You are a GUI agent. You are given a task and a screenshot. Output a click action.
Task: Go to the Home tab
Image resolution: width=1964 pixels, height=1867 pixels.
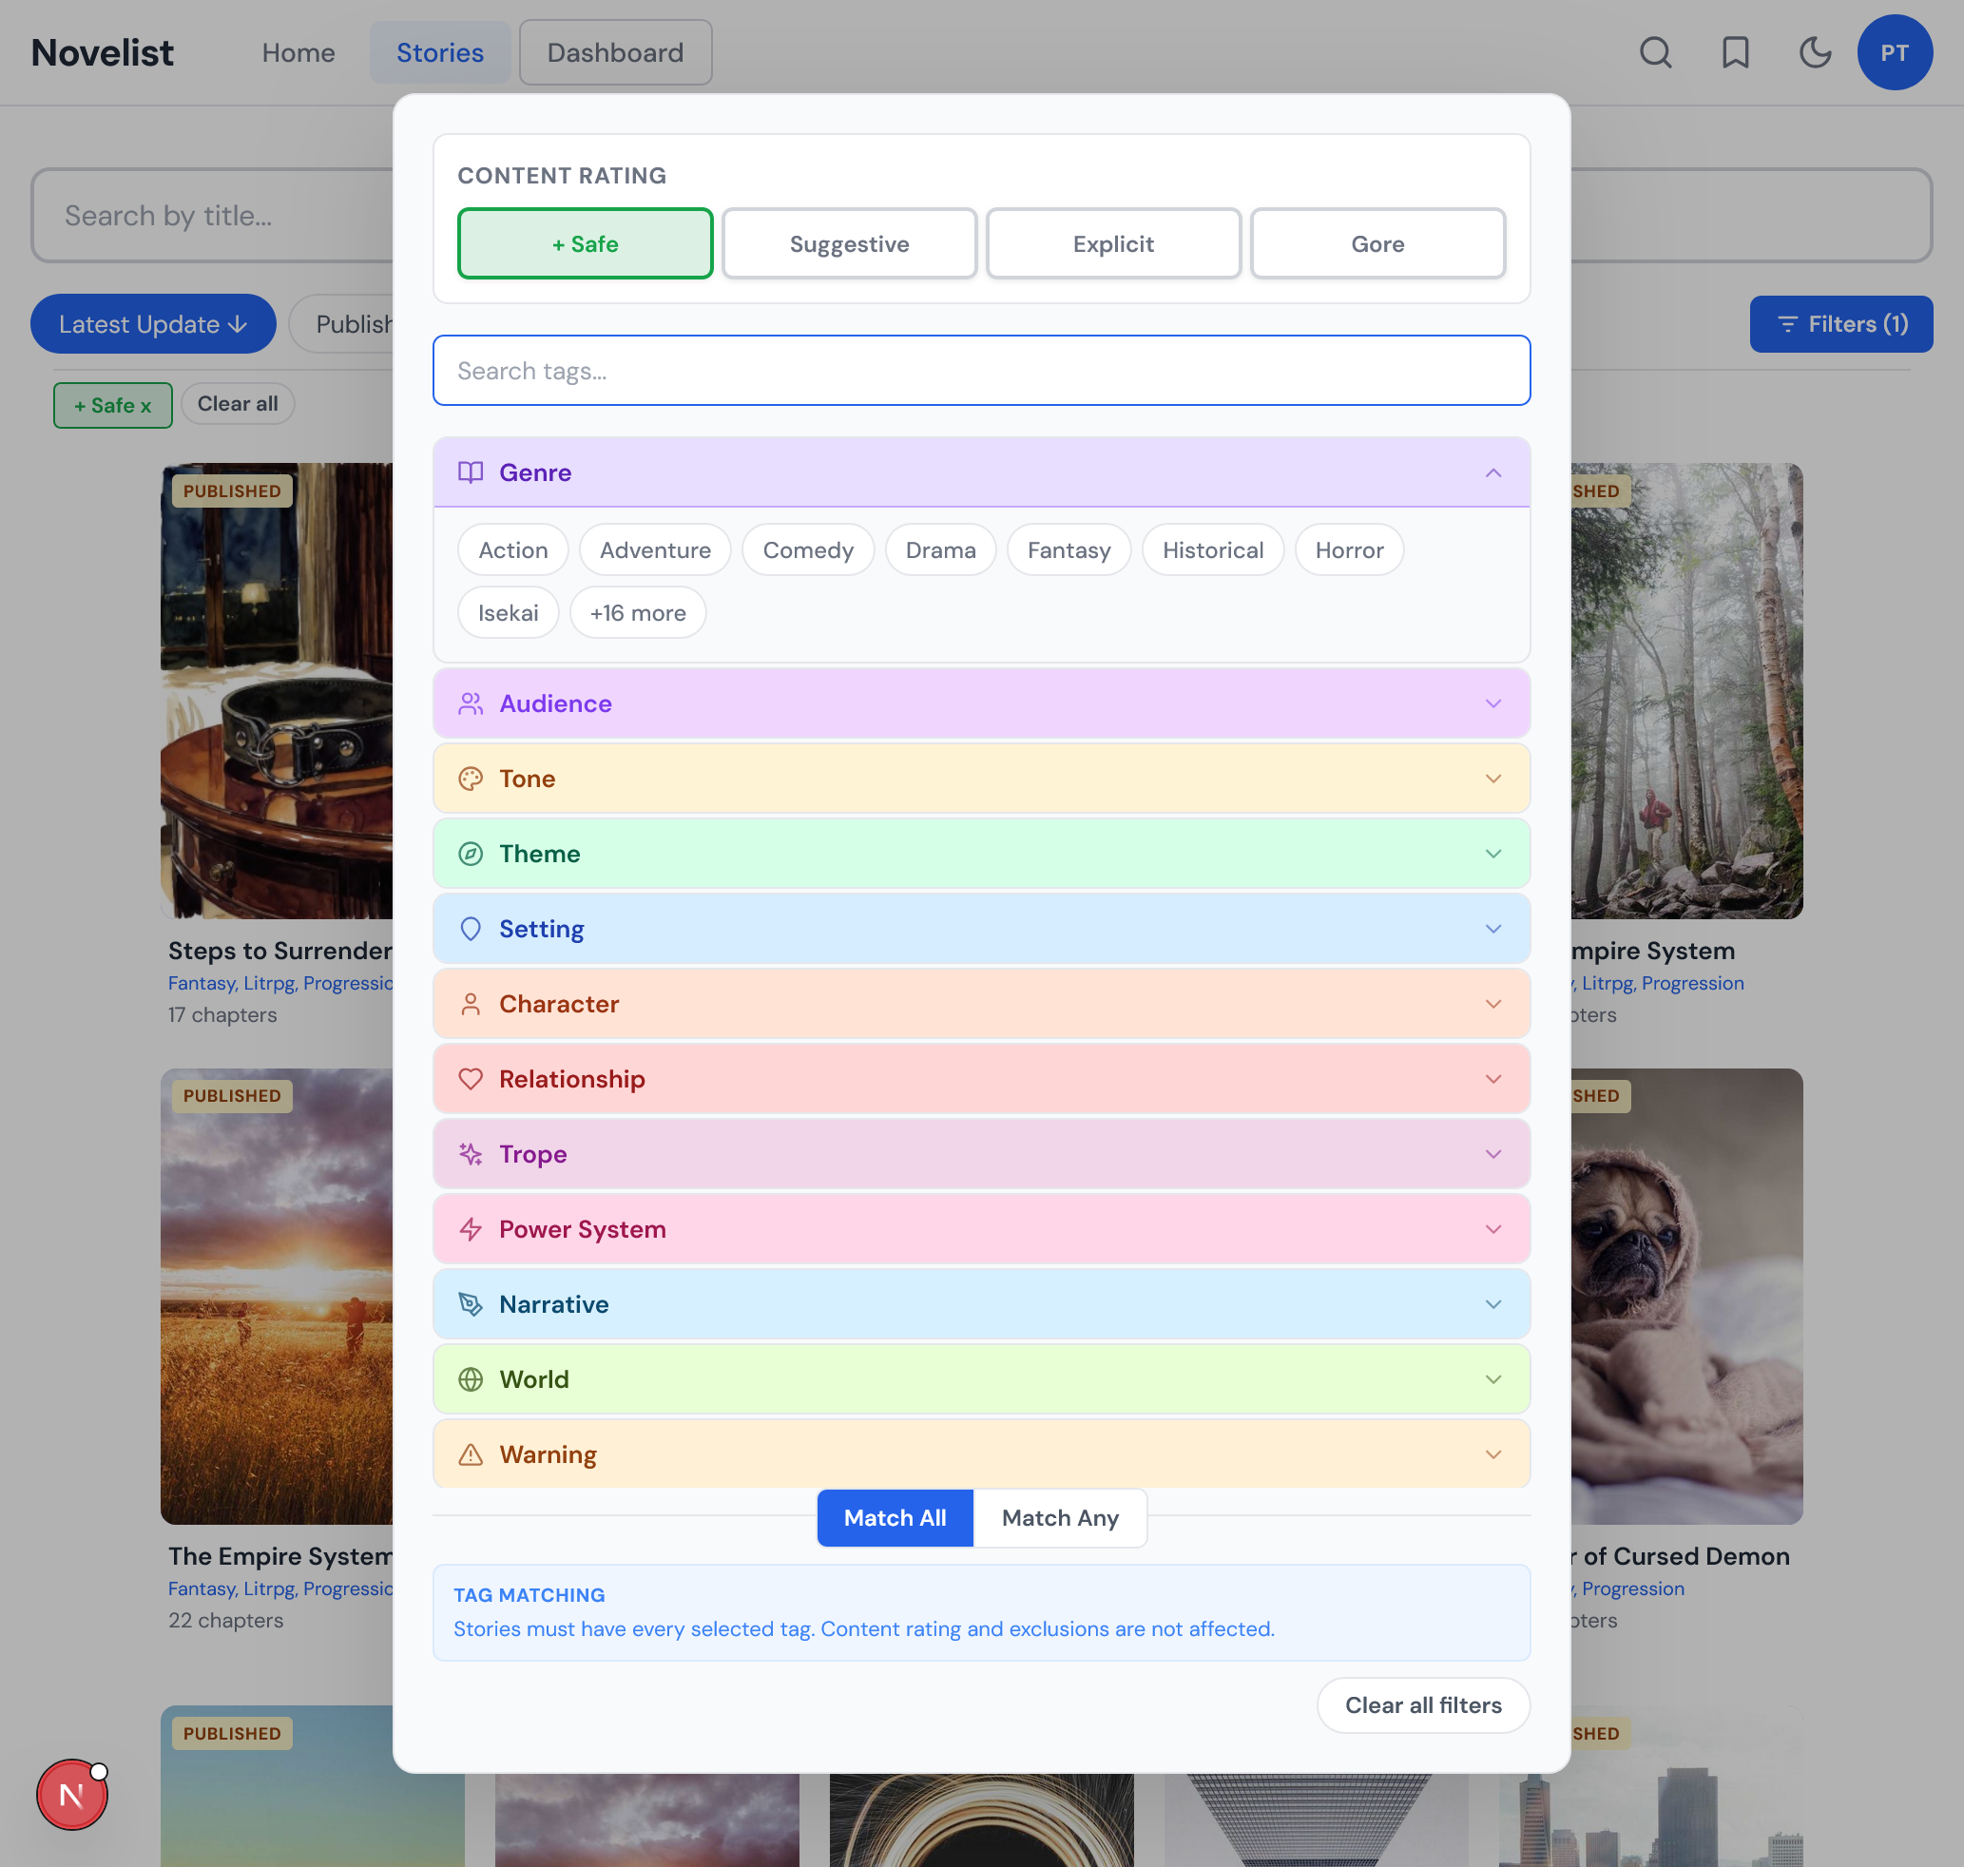pyautogui.click(x=298, y=51)
